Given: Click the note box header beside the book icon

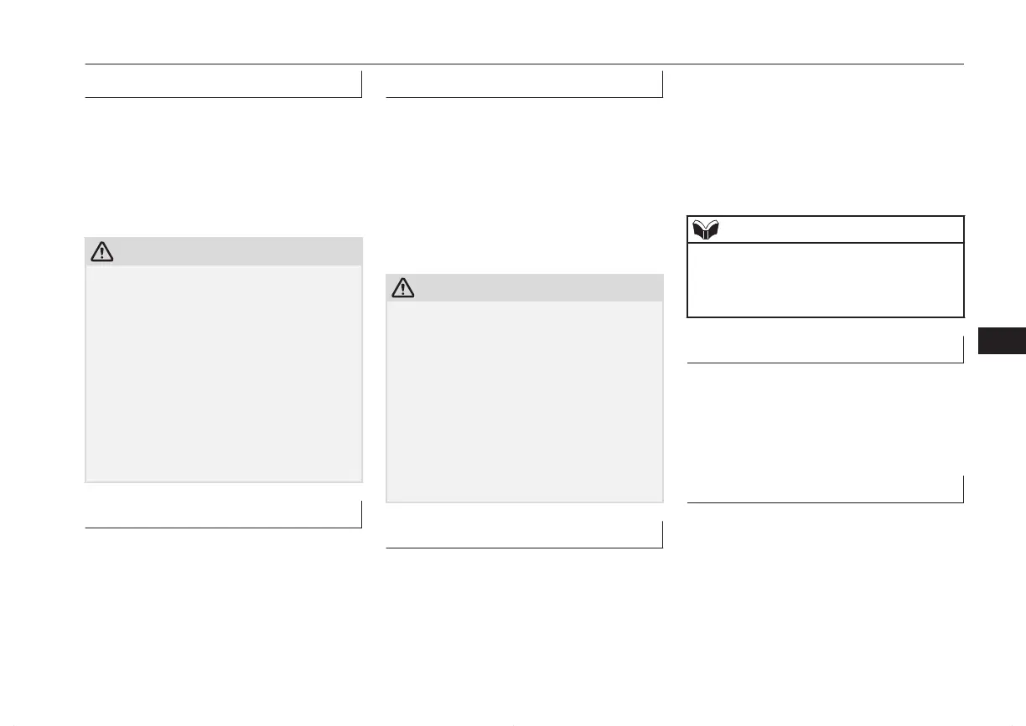Looking at the screenshot, I should (x=826, y=229).
